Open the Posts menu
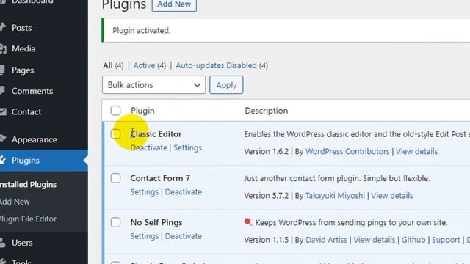Viewport: 470px width, 264px height. point(21,28)
